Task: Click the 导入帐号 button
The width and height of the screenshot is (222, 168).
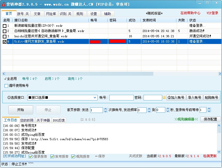Action: tap(194, 98)
